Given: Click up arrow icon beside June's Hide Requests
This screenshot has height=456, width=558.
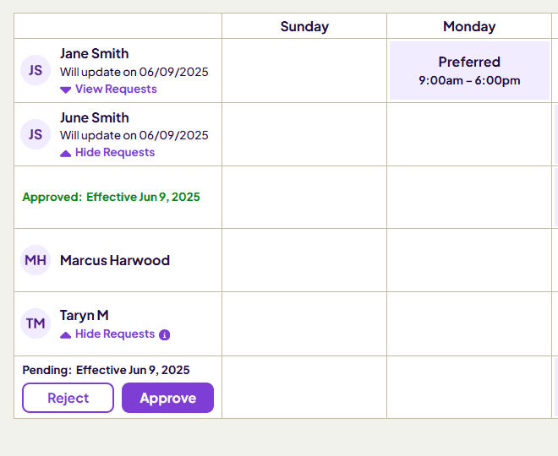Looking at the screenshot, I should 66,153.
